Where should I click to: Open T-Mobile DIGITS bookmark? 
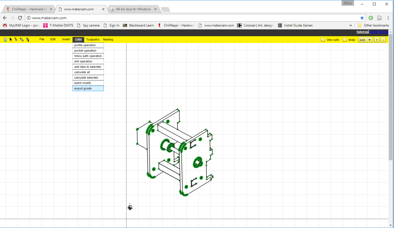point(58,25)
